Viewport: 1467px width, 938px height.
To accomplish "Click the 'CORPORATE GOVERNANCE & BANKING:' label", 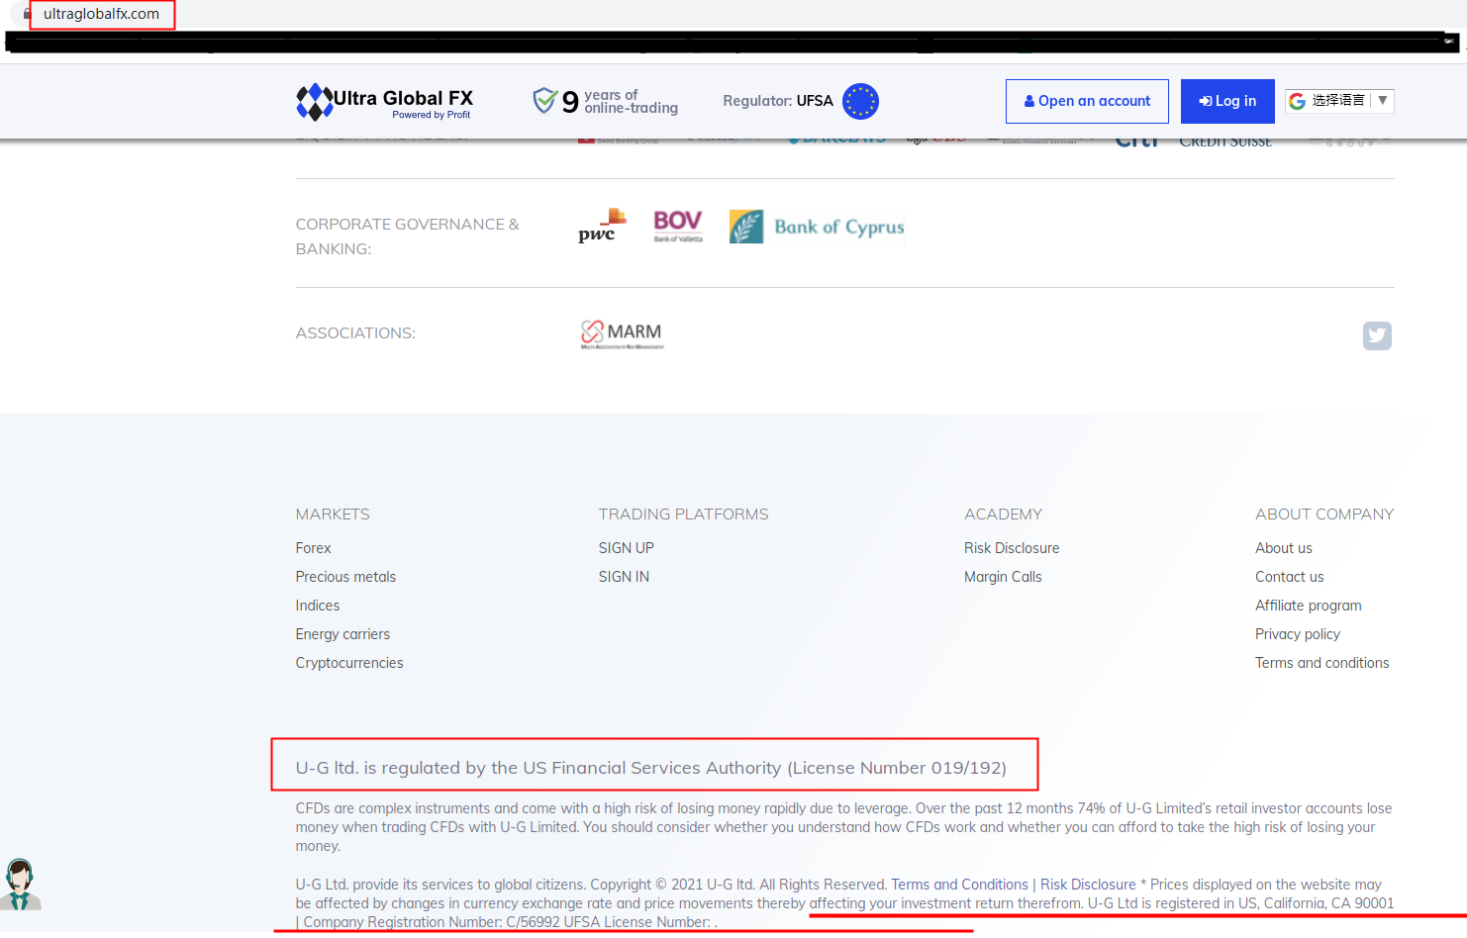I will pyautogui.click(x=408, y=236).
